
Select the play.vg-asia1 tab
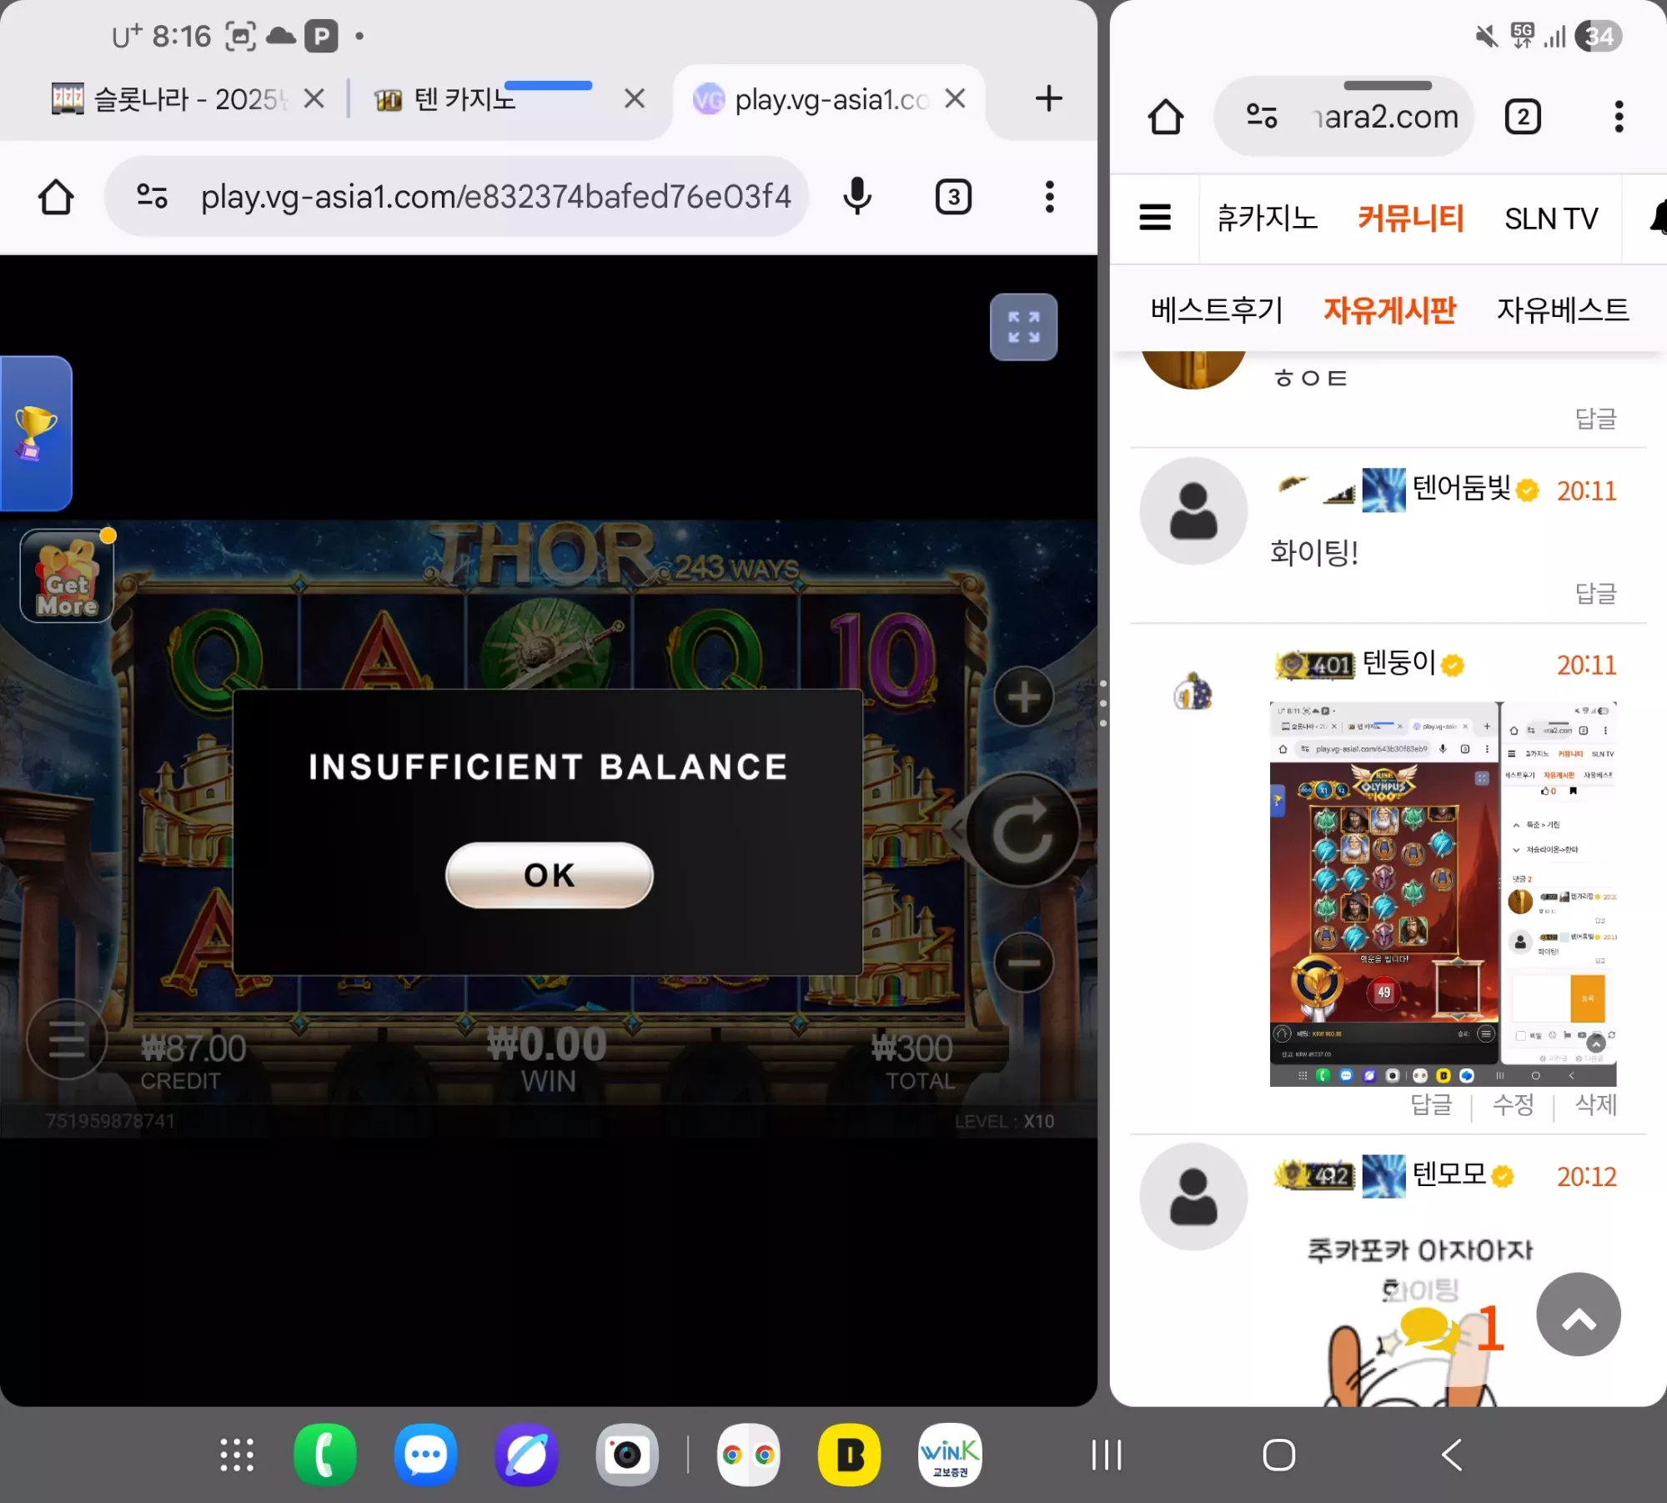tap(811, 99)
